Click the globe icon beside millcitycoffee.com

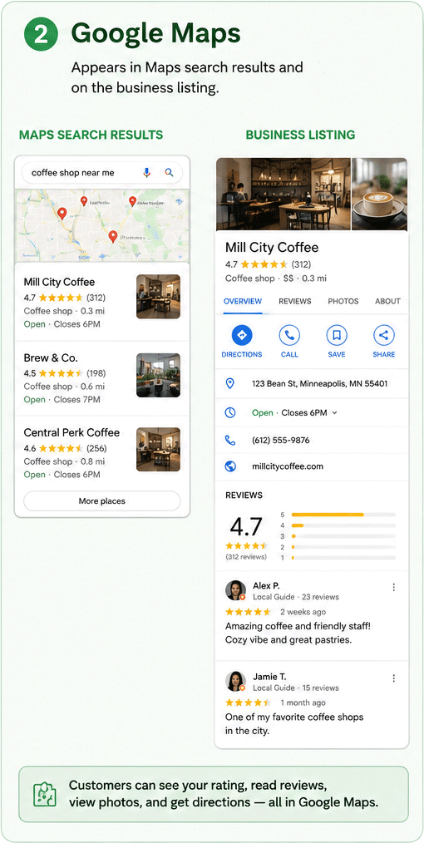click(230, 466)
